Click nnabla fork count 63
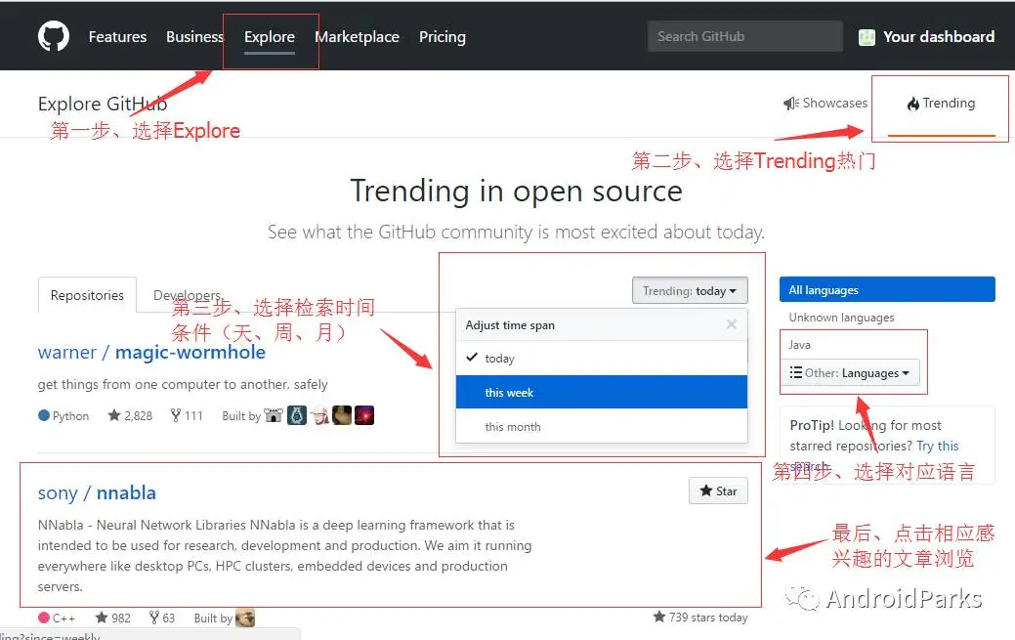The height and width of the screenshot is (640, 1015). tap(162, 618)
